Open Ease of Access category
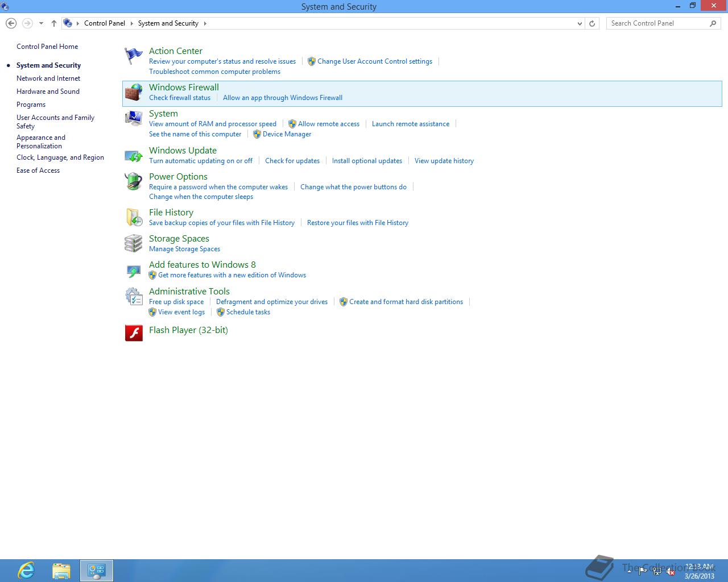This screenshot has height=582, width=728. [38, 171]
